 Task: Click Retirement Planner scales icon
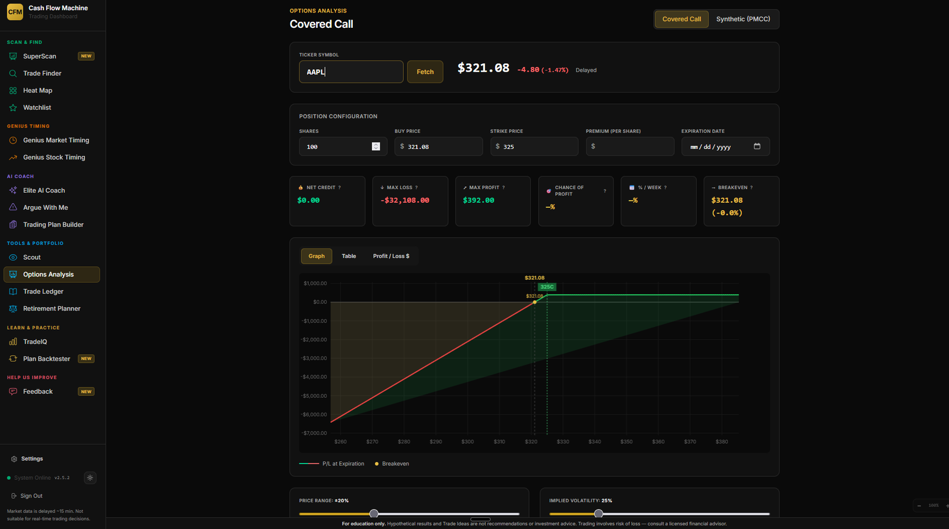(x=13, y=309)
